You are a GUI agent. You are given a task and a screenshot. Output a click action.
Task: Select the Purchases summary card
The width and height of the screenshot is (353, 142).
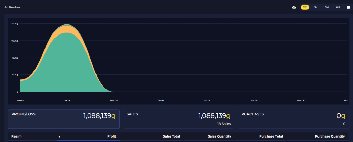coord(293,119)
